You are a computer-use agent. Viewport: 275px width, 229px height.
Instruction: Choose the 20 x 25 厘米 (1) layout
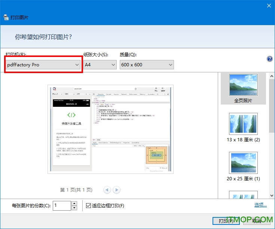(x=243, y=166)
